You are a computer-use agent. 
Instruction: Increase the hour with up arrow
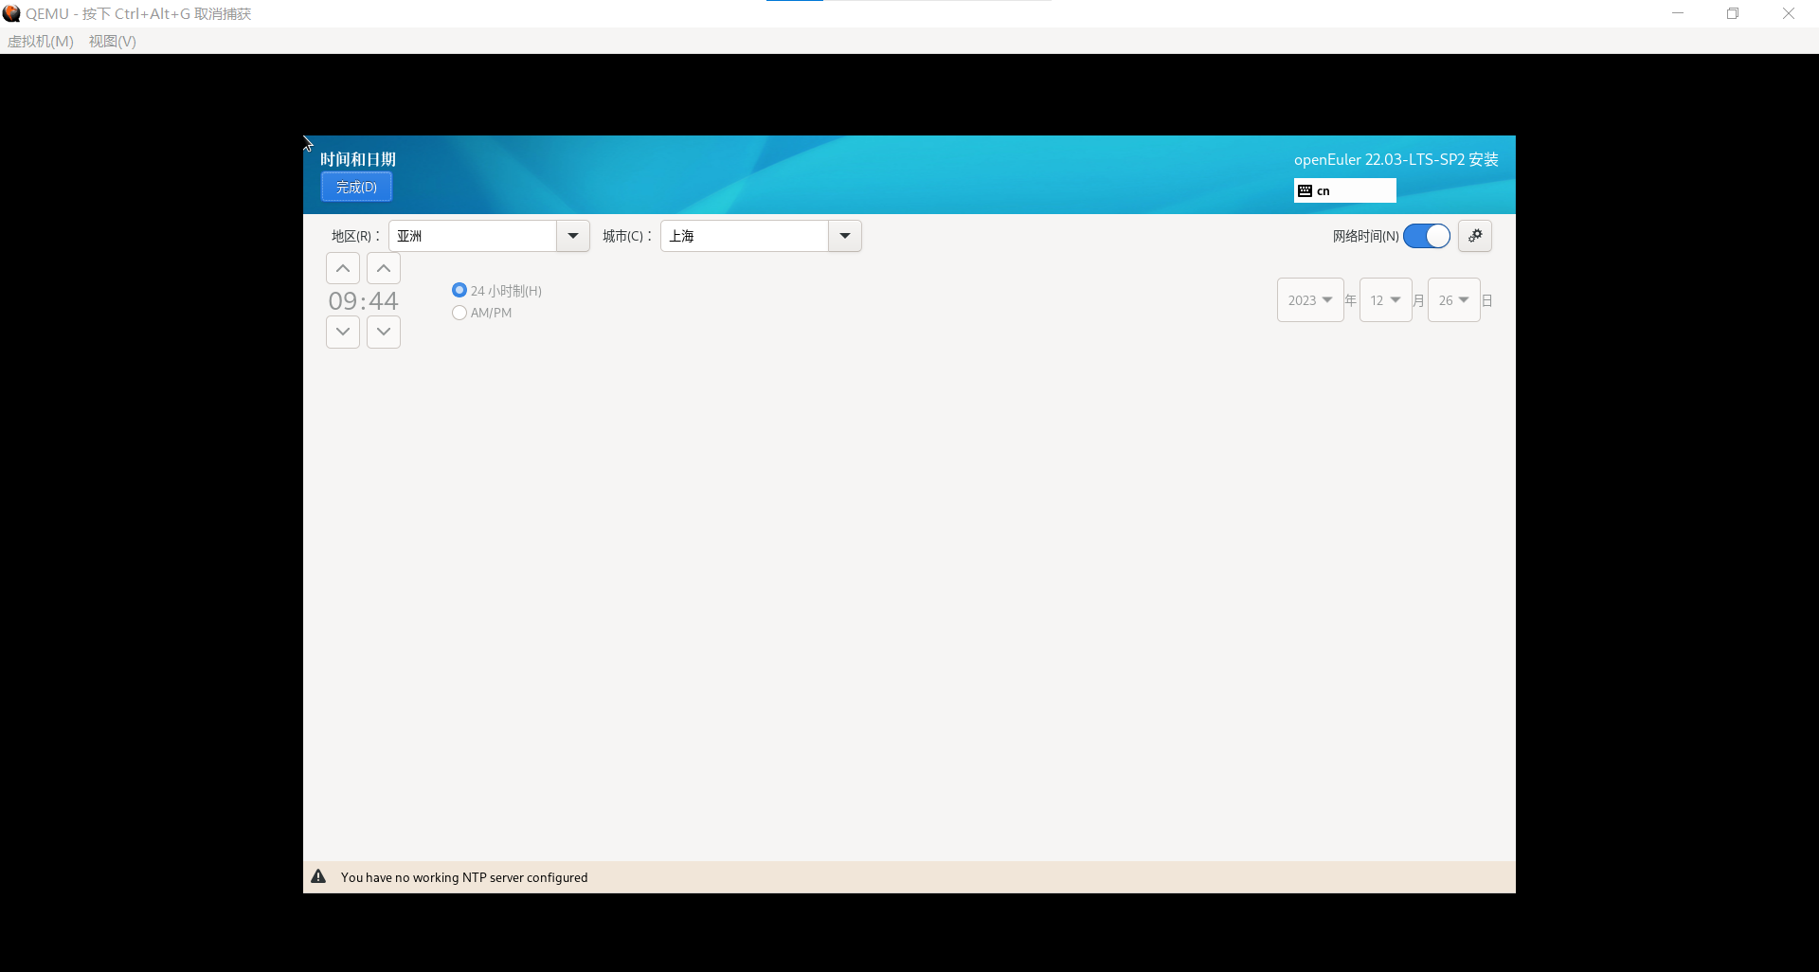pyautogui.click(x=343, y=269)
